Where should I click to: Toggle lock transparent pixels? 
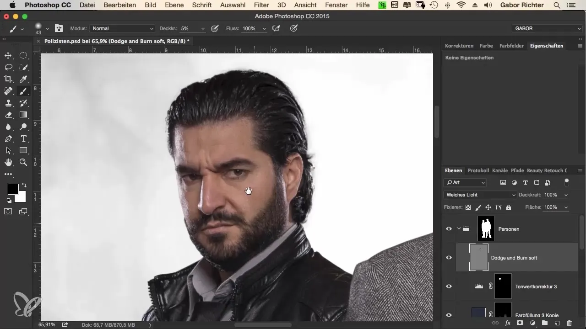point(468,207)
